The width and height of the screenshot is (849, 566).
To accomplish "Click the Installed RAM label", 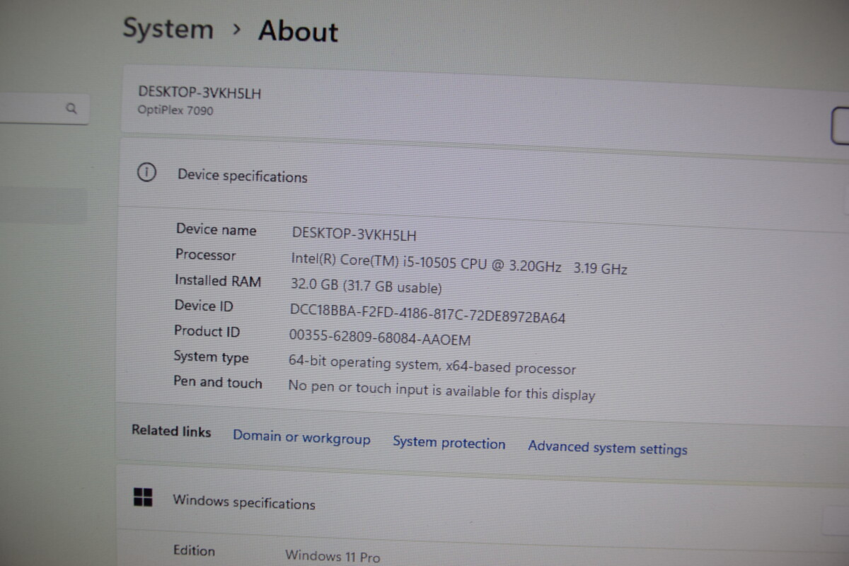I will pyautogui.click(x=218, y=280).
